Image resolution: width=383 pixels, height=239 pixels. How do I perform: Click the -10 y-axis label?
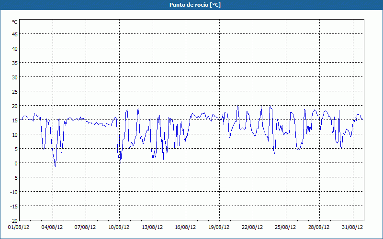(14, 193)
